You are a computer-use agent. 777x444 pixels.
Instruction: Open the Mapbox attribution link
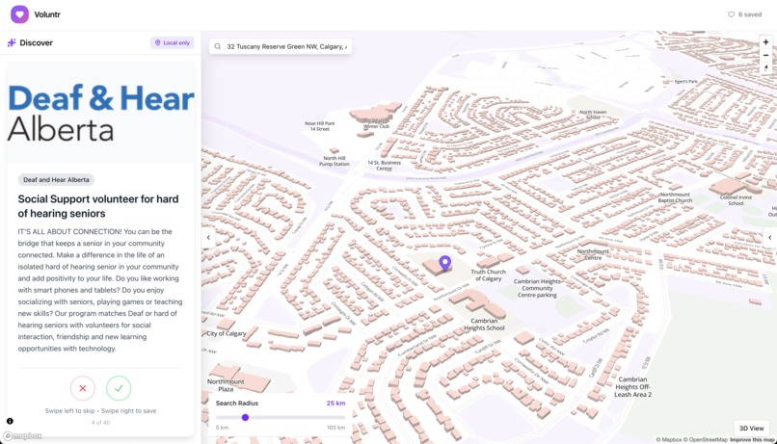668,439
